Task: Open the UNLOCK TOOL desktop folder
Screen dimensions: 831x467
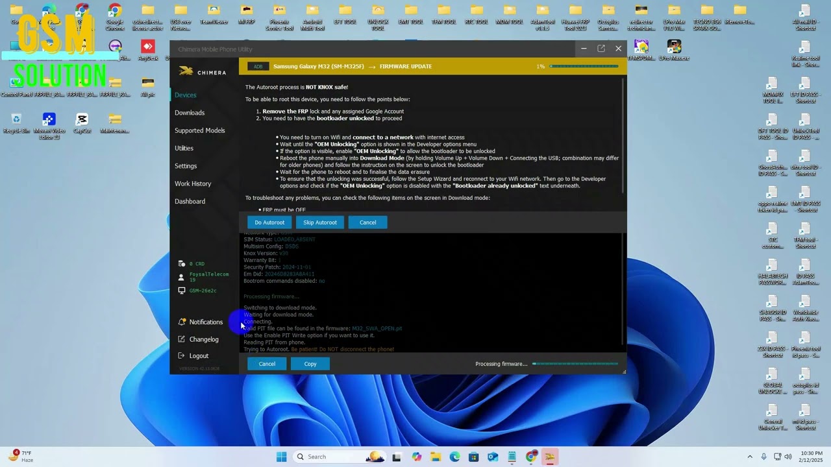Action: click(378, 17)
